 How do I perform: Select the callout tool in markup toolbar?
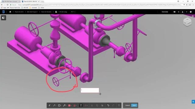pos(65,105)
